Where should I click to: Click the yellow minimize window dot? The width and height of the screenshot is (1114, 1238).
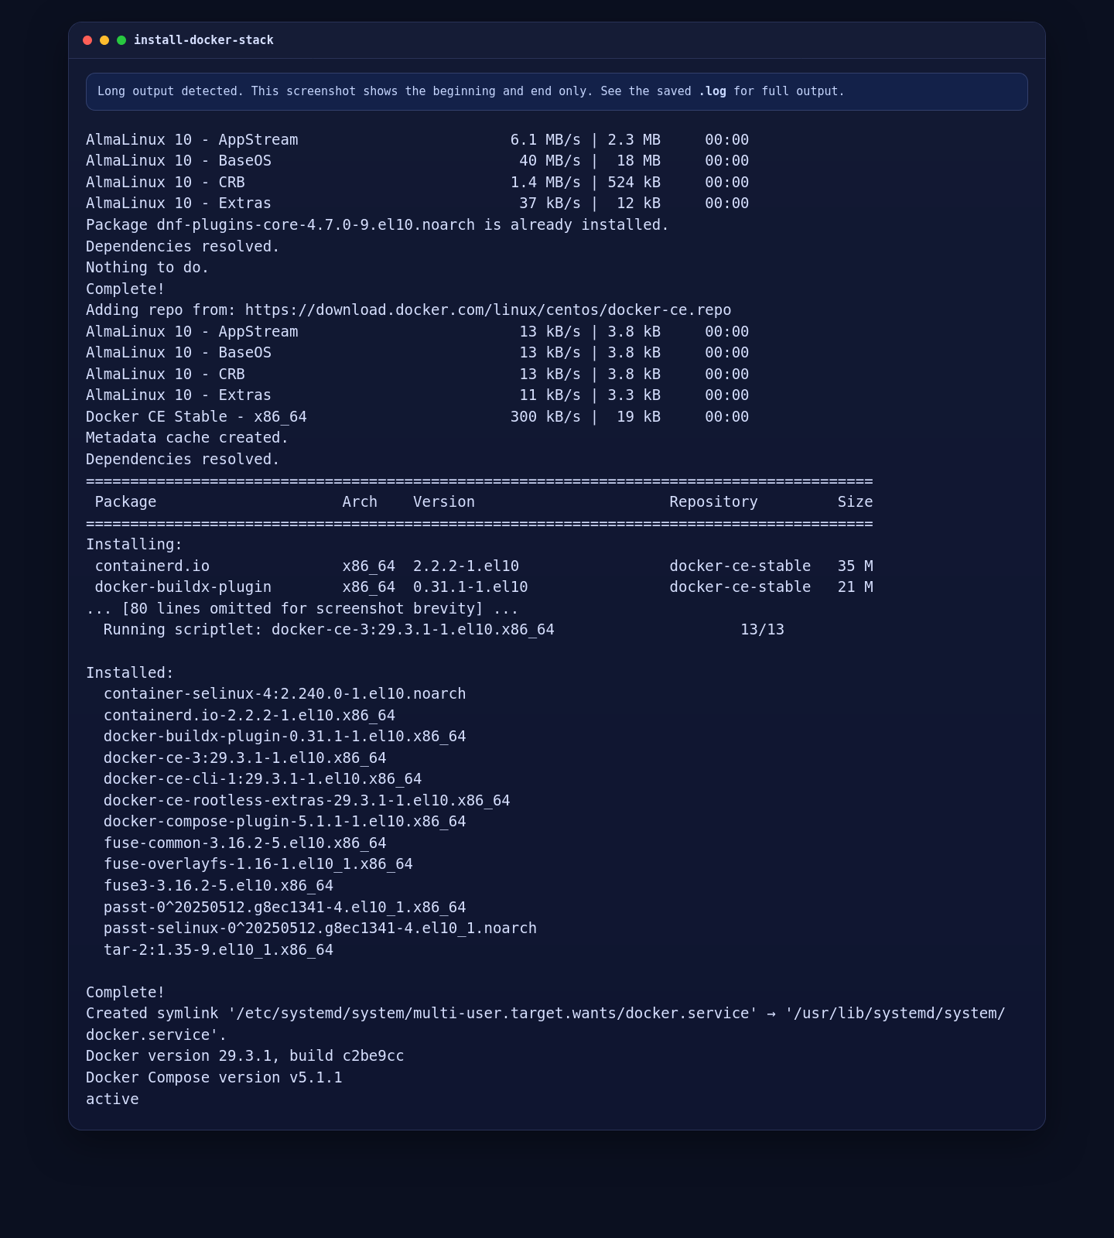(x=104, y=40)
